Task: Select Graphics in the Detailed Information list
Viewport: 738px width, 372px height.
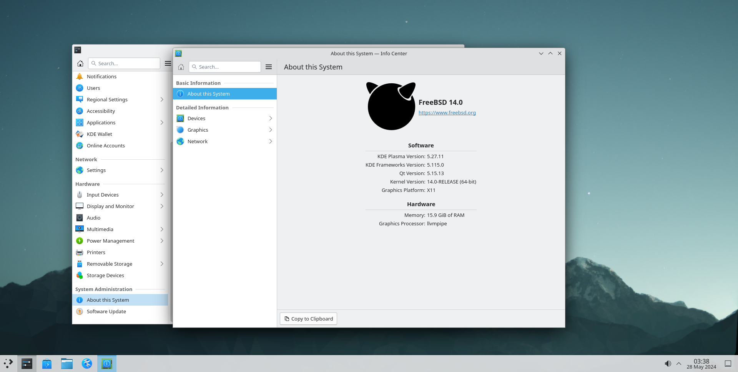Action: coord(198,130)
